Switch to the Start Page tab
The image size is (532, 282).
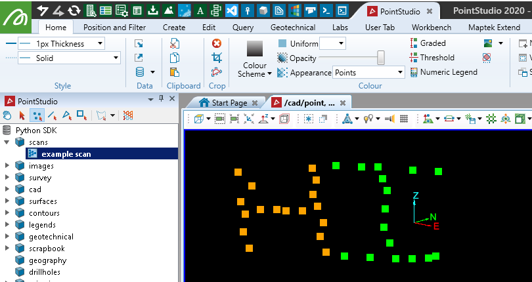click(229, 102)
